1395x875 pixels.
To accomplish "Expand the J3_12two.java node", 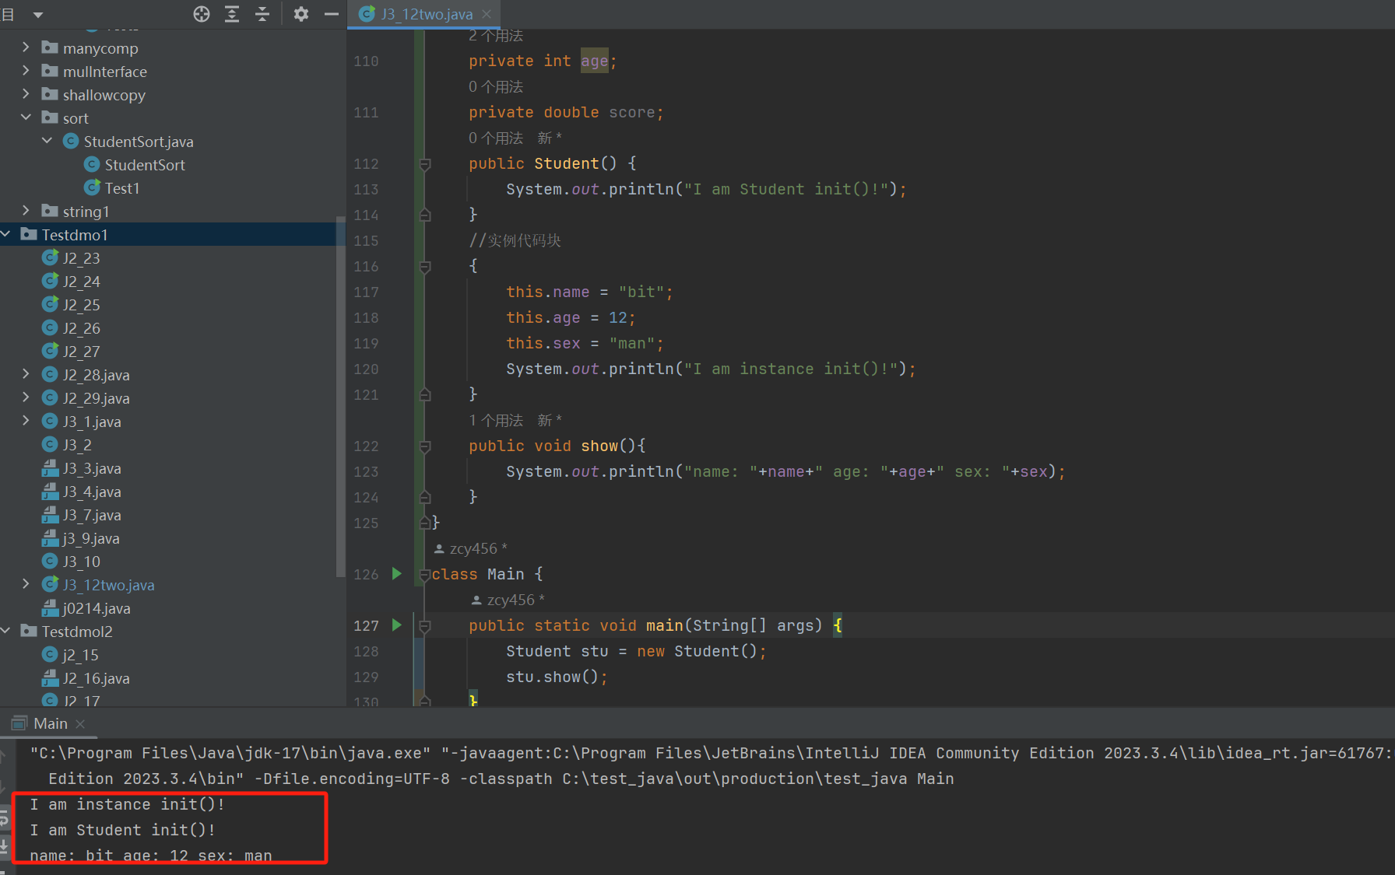I will click(x=26, y=584).
